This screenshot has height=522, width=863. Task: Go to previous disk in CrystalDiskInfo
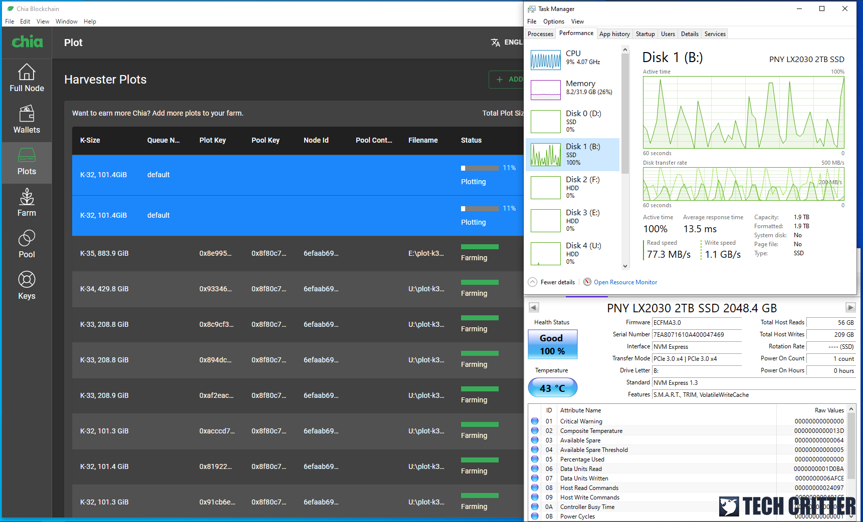tap(534, 307)
